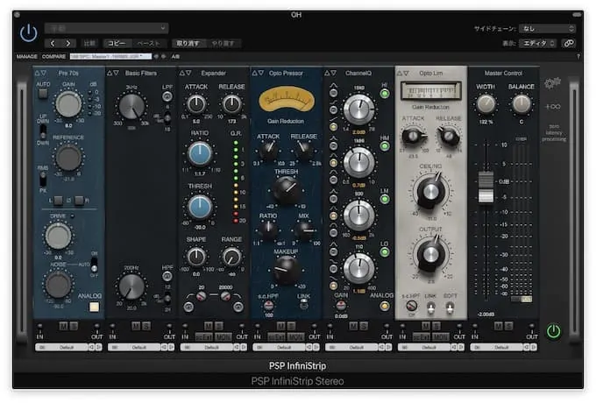Viewport: 596px width, 403px height.
Task: Click the A/B switch label
Action: click(175, 56)
